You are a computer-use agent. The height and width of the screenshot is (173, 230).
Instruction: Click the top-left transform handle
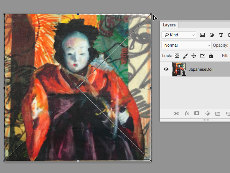pyautogui.click(x=5, y=14)
